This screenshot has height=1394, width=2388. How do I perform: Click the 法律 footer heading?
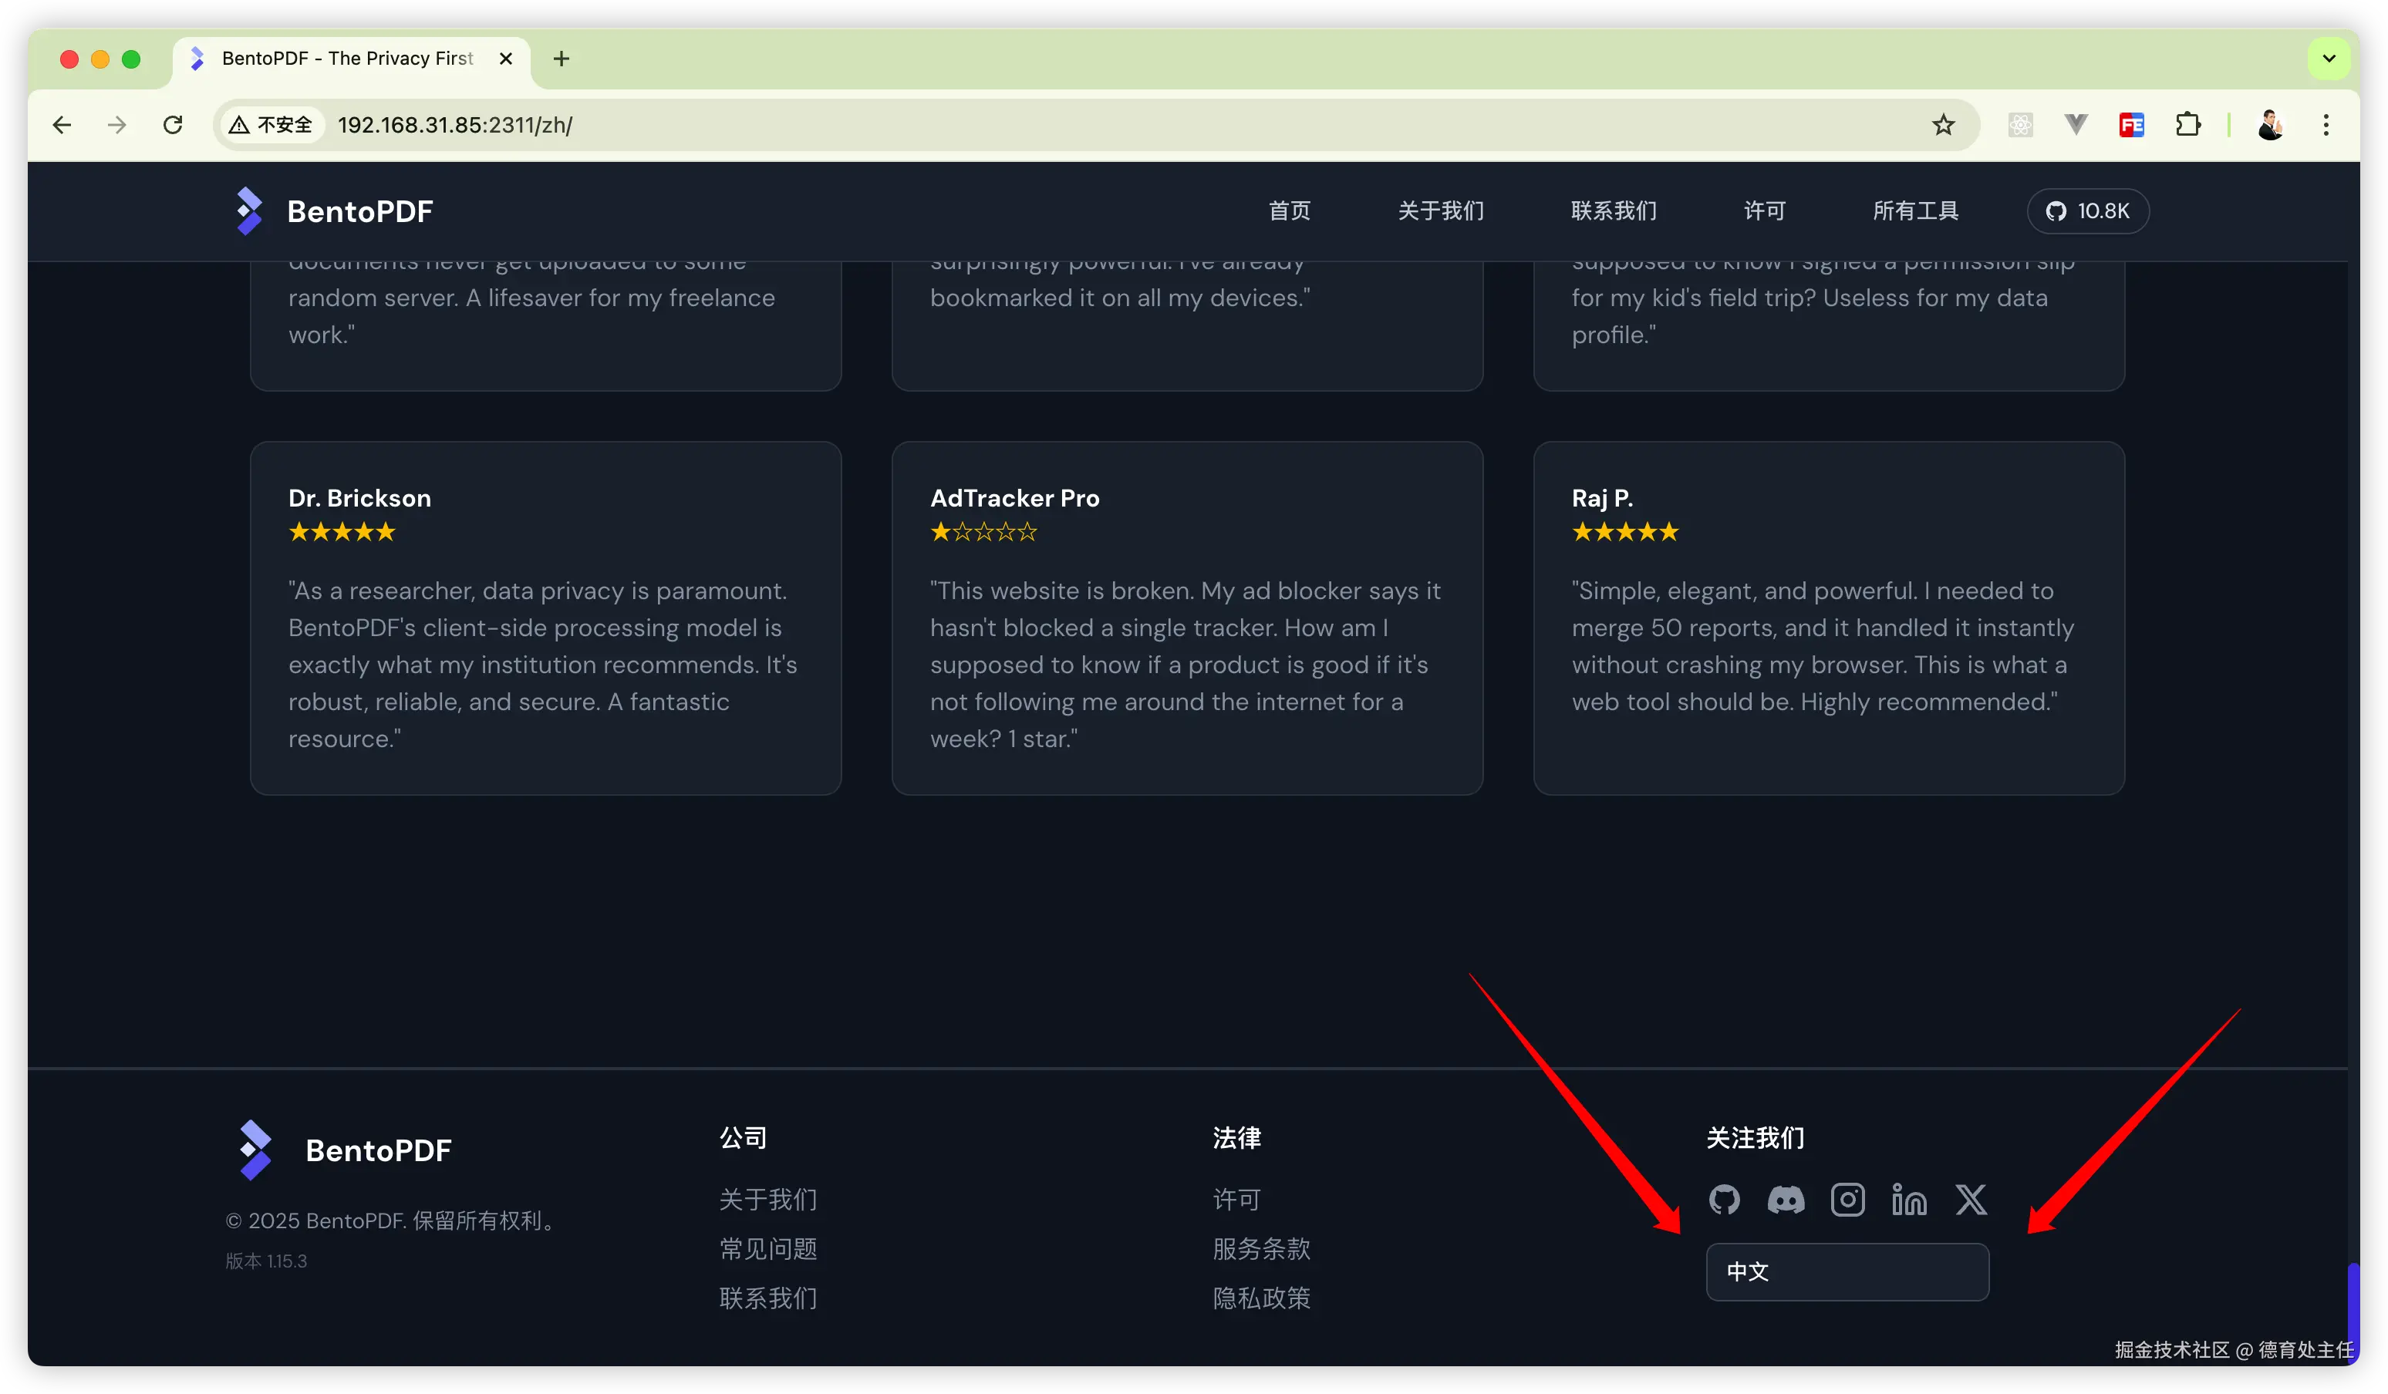(1236, 1137)
